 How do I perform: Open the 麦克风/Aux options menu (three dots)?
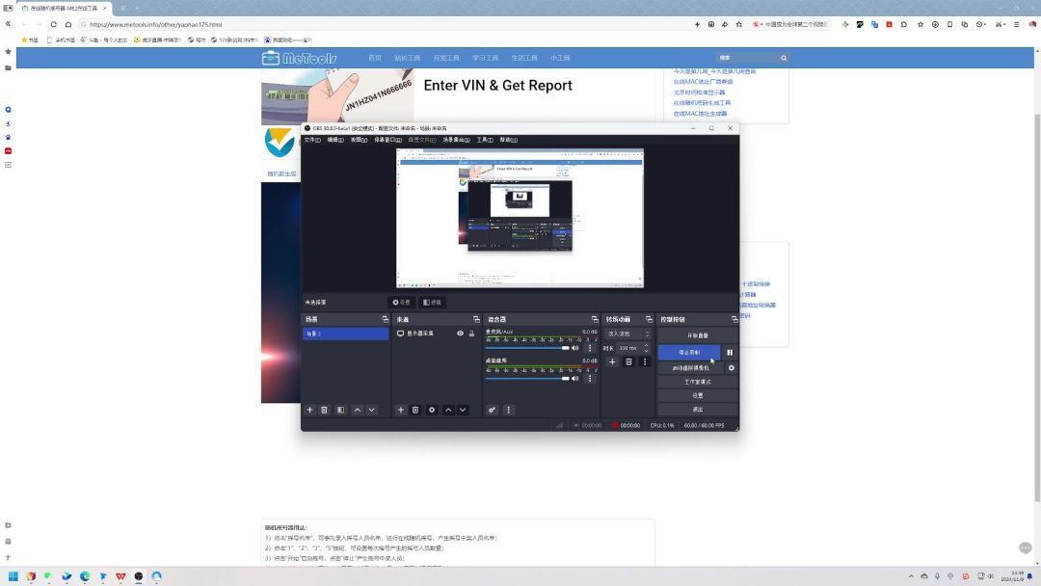[590, 348]
